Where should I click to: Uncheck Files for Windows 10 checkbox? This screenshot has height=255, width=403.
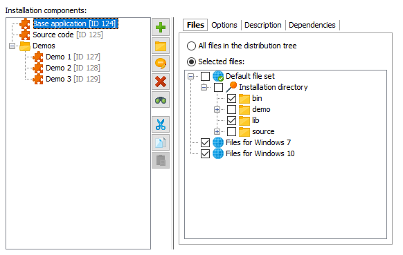[205, 153]
